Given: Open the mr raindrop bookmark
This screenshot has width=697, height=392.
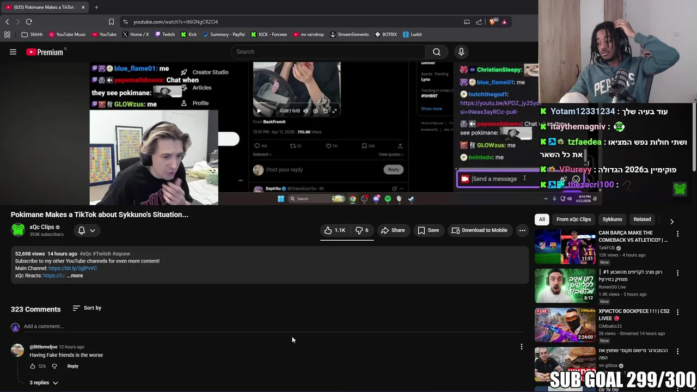Looking at the screenshot, I should (x=308, y=34).
